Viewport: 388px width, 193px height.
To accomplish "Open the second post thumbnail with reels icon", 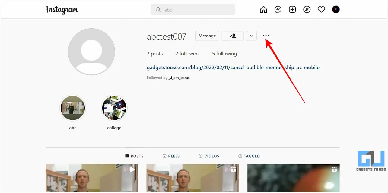I will coord(192,178).
